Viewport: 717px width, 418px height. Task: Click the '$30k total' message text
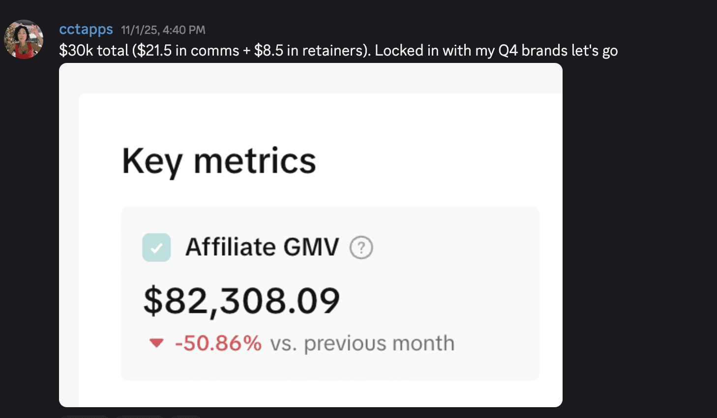coord(94,51)
